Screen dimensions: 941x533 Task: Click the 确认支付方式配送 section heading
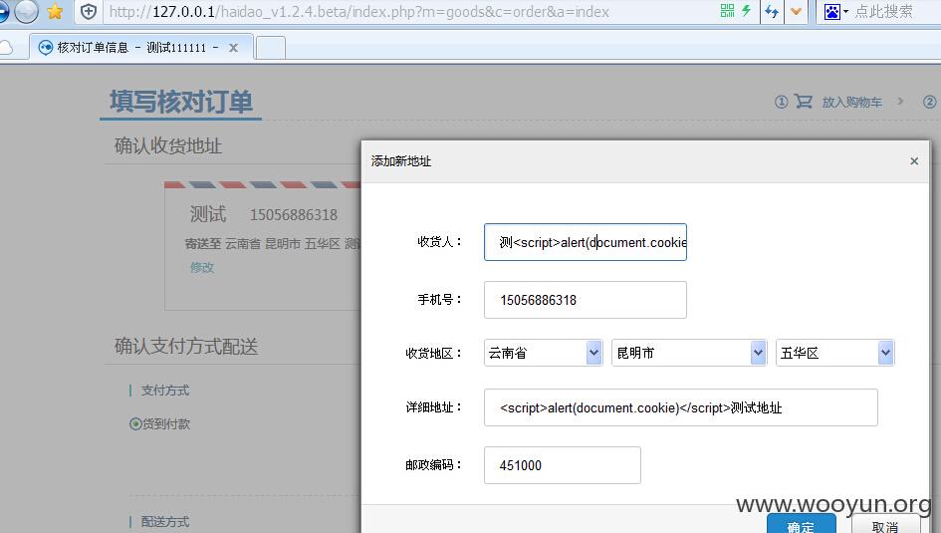click(186, 346)
